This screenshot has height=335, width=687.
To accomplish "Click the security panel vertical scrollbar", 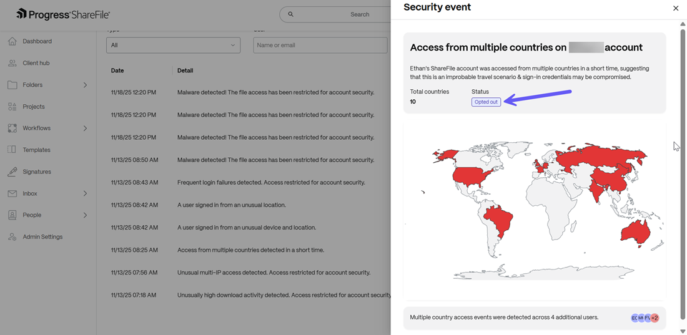I will tap(682, 174).
